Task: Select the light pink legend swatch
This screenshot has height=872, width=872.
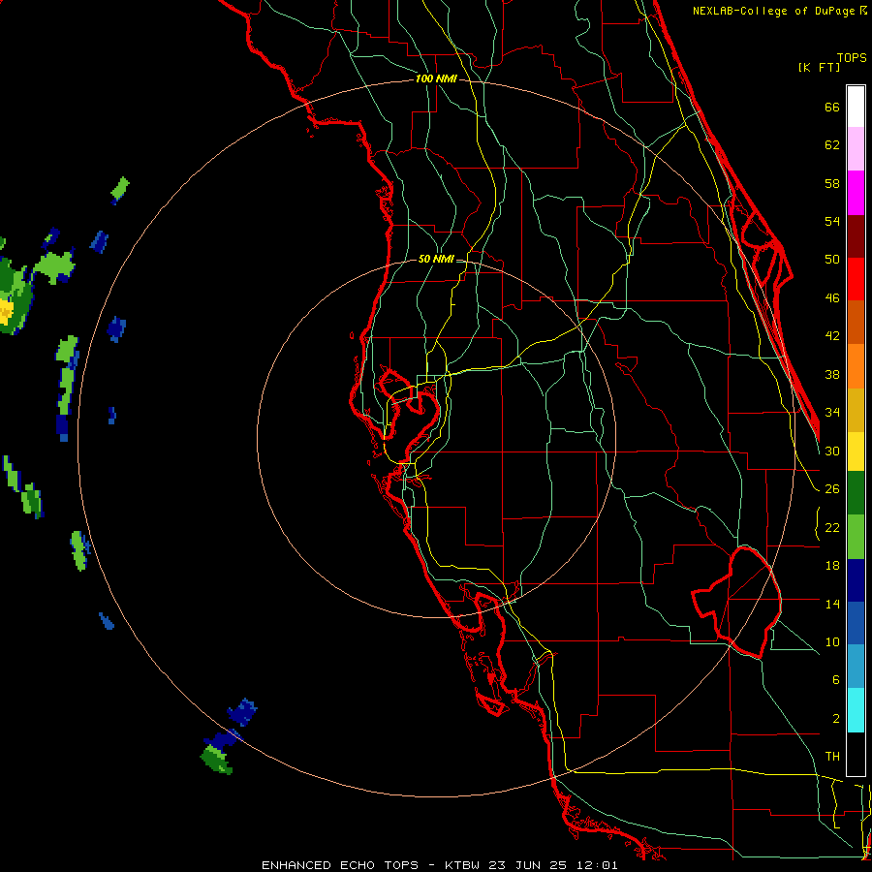Action: (856, 149)
